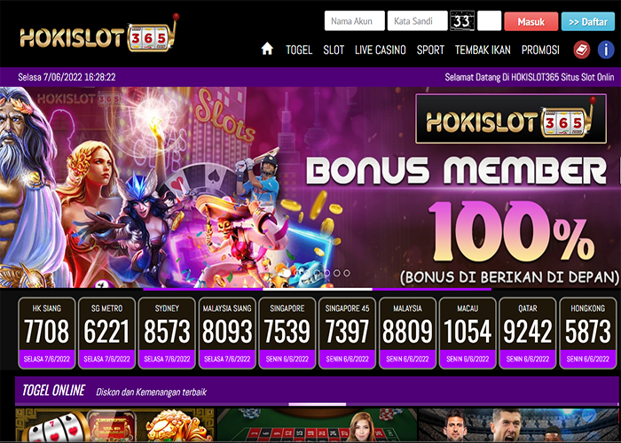Viewport: 621px width, 443px height.
Task: Open the TOGEL menu item
Action: [299, 50]
